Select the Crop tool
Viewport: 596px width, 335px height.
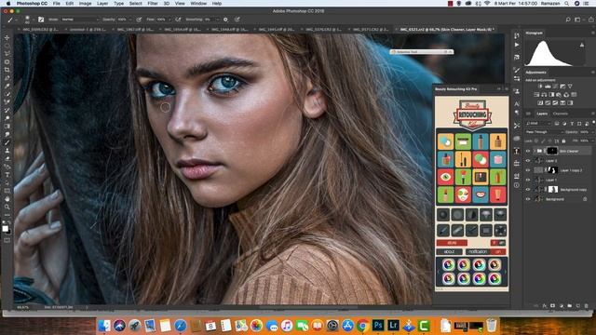coord(7,70)
